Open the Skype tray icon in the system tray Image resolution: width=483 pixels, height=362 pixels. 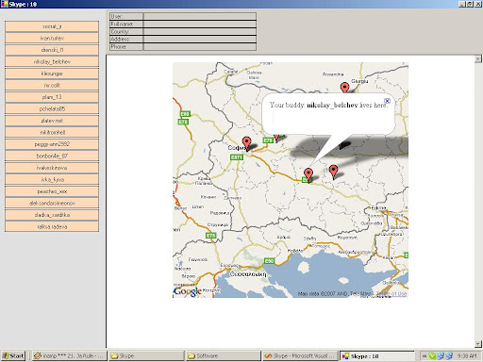[432, 355]
